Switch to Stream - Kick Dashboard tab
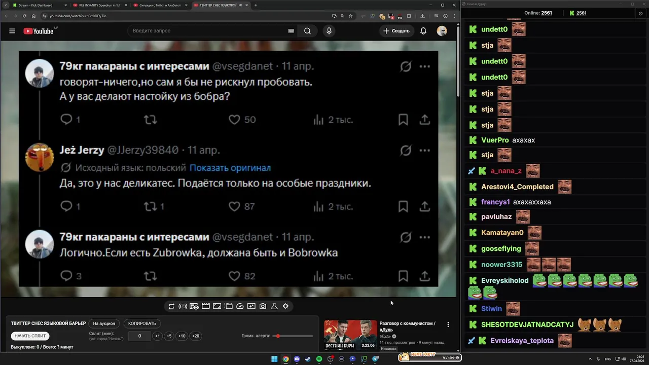The height and width of the screenshot is (365, 649). pos(39,5)
